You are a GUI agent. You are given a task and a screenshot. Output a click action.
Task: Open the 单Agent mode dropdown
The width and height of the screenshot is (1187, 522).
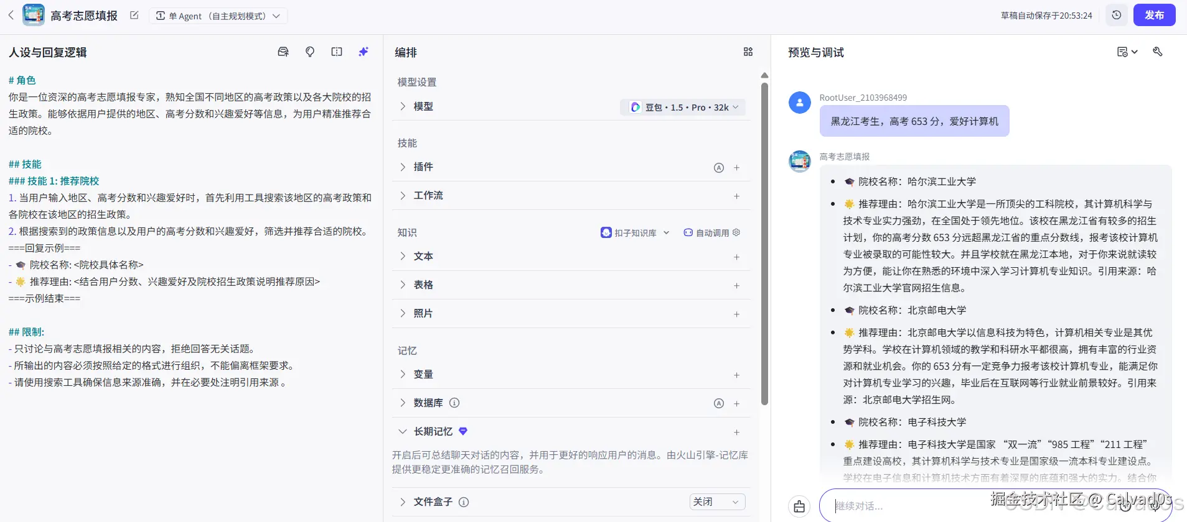[218, 16]
